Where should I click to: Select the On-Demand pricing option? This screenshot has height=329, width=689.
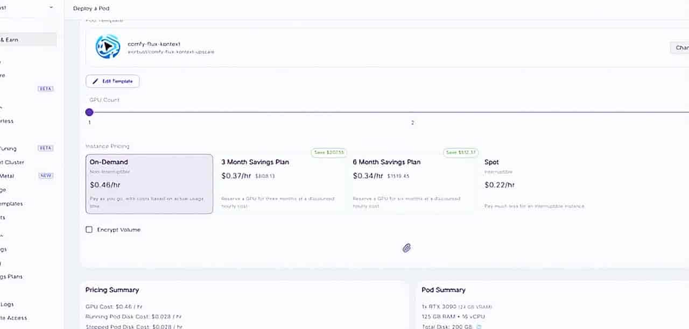pos(149,184)
